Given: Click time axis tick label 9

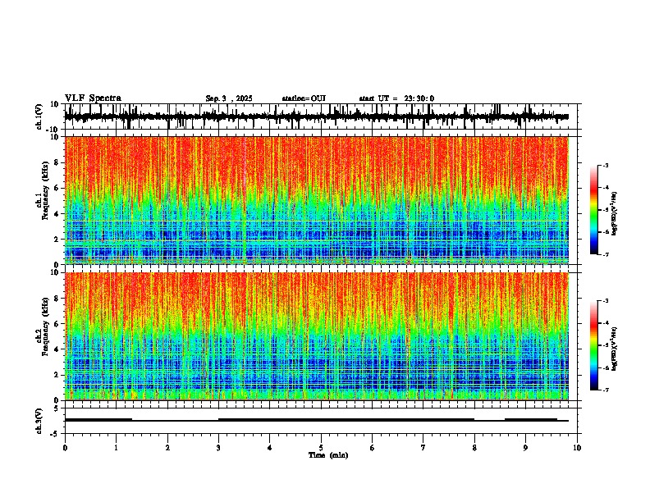Looking at the screenshot, I should pyautogui.click(x=525, y=448).
